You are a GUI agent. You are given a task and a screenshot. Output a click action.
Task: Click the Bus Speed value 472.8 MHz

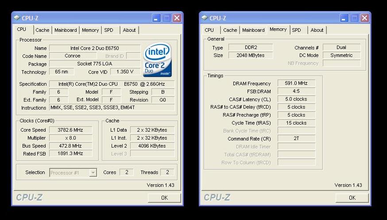70,146
